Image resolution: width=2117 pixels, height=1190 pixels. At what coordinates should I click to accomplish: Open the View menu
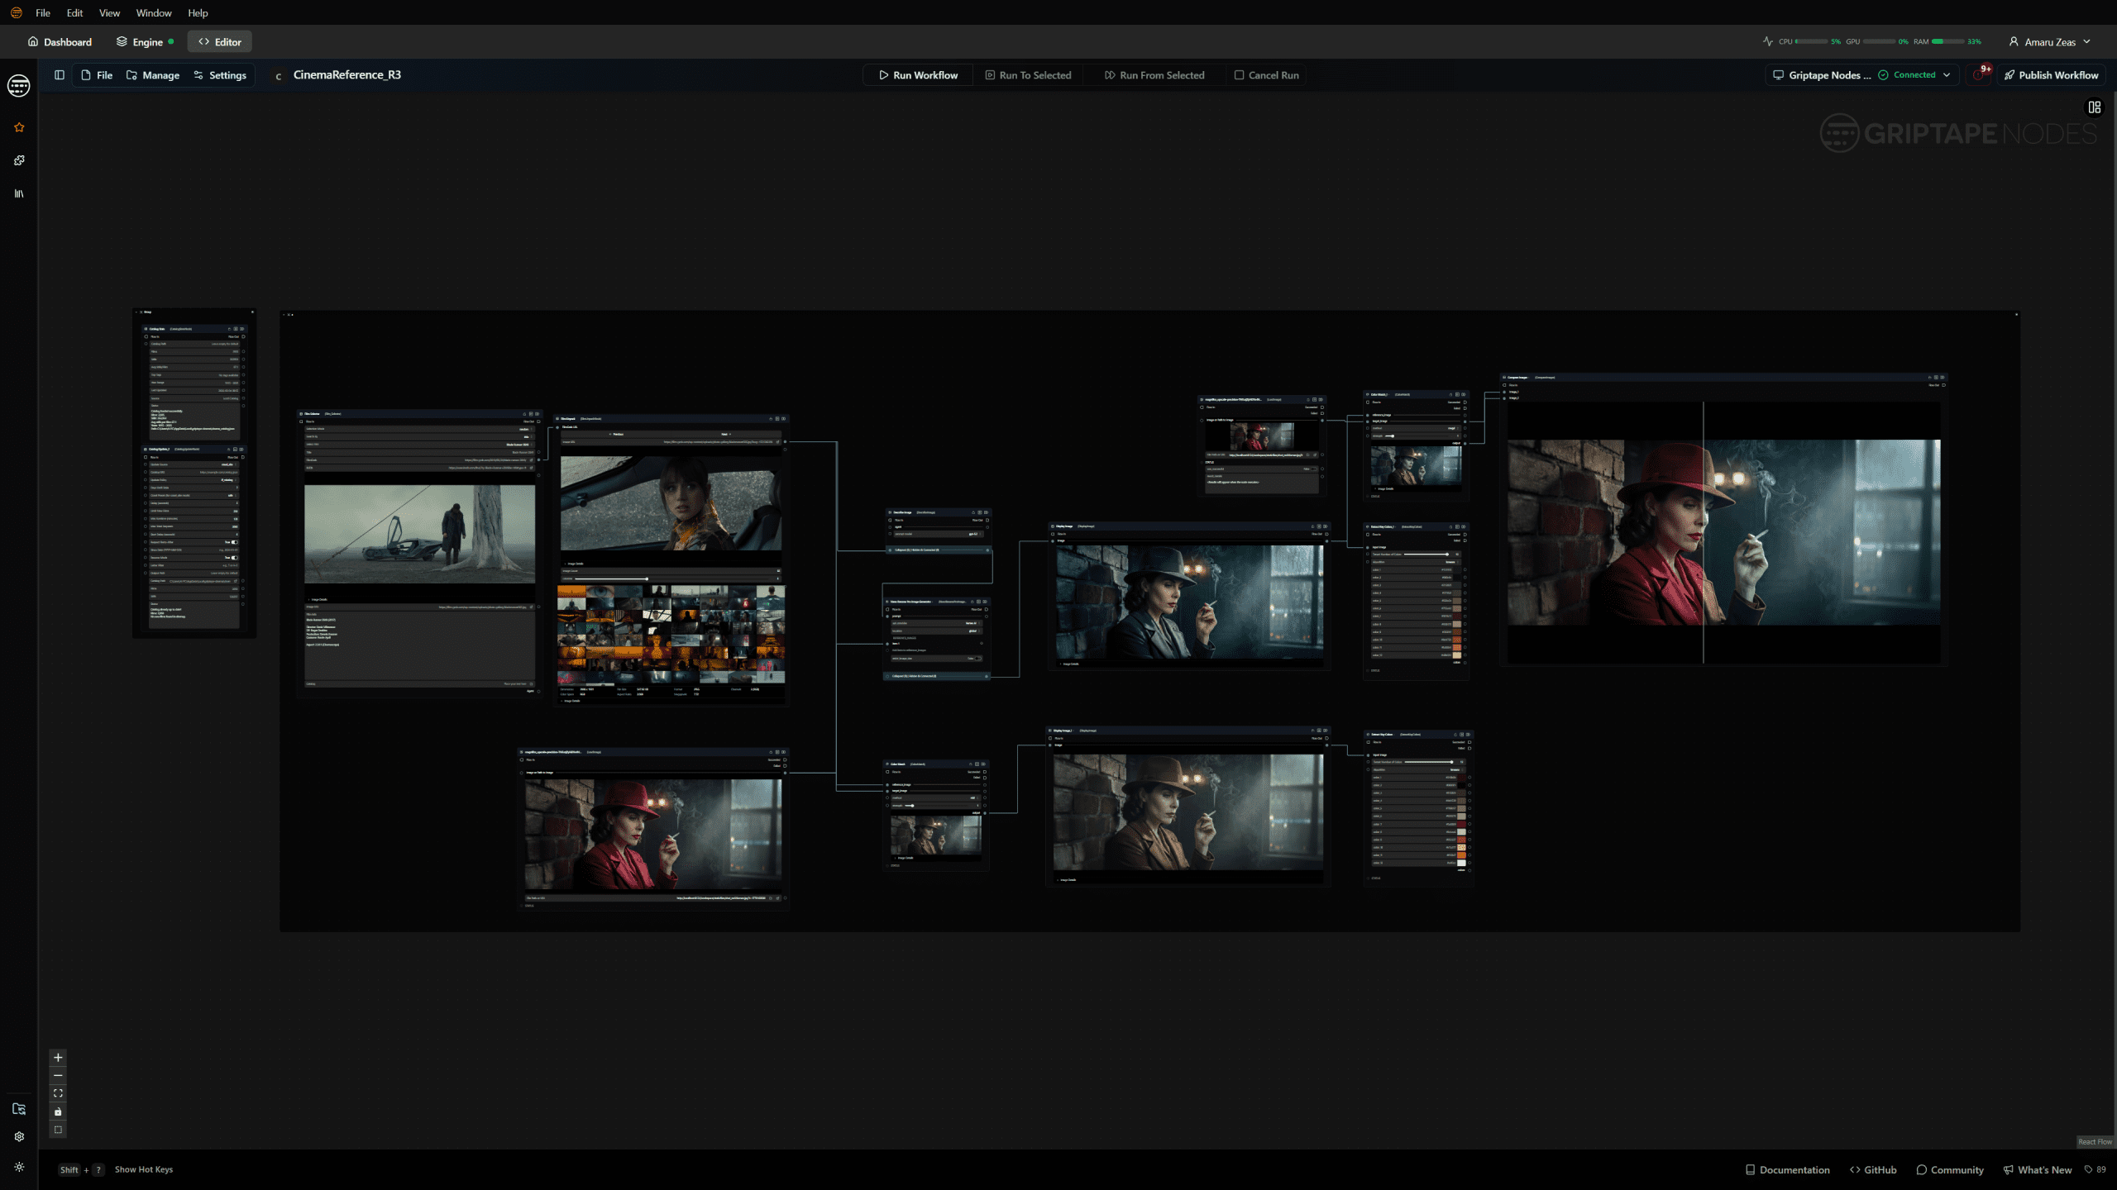coord(108,12)
